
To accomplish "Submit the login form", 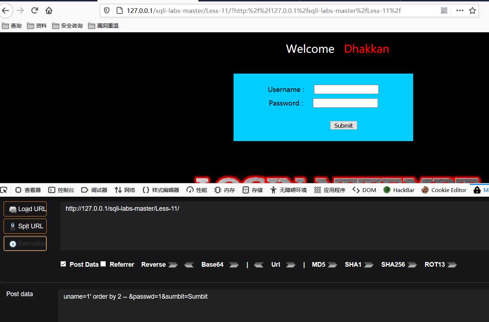I will point(343,125).
